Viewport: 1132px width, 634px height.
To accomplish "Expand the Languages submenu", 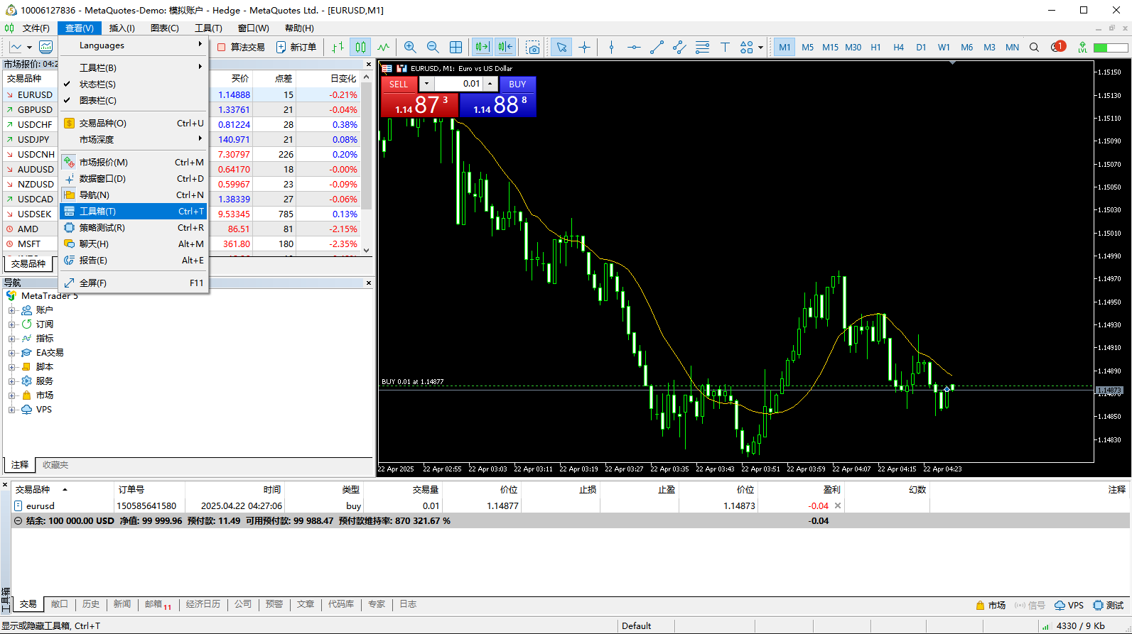I will point(134,45).
